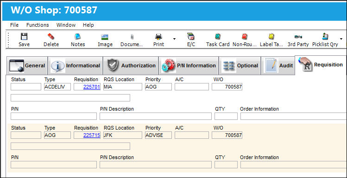
Task: Click the QTY field under requisition 225701
Action: click(x=226, y=116)
